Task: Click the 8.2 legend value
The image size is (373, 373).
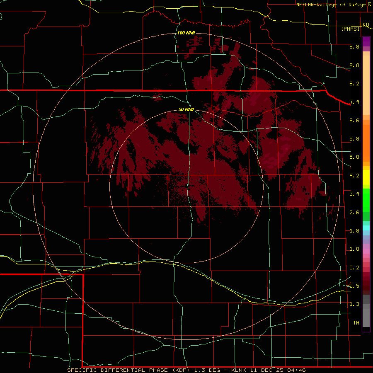Action: tap(354, 83)
